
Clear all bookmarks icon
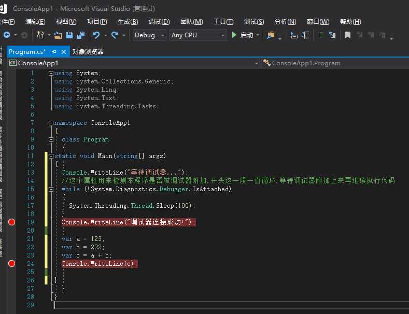[383, 35]
